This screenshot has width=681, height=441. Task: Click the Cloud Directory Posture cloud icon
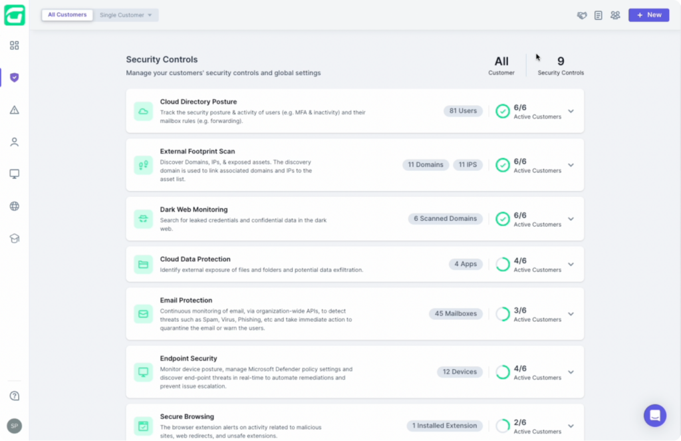(143, 111)
